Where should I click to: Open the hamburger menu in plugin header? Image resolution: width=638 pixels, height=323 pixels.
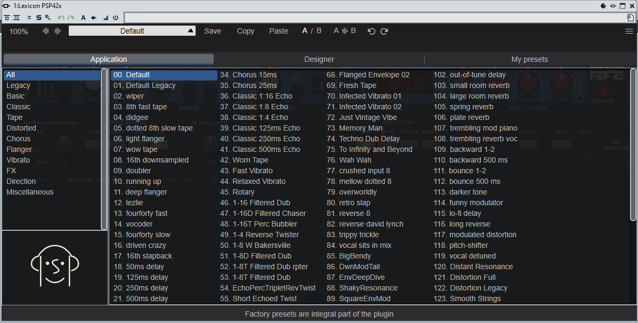629,31
